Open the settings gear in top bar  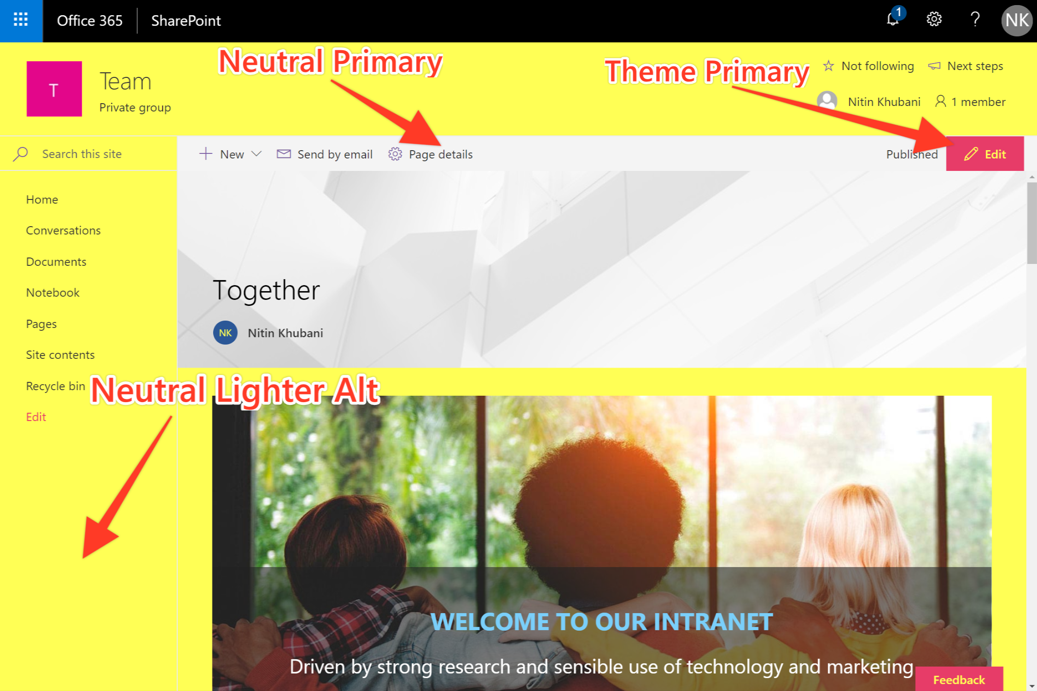(934, 20)
